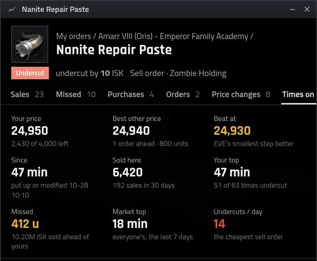The height and width of the screenshot is (261, 317).
Task: Click '51 of 63 times undercut'
Action: coord(251,185)
